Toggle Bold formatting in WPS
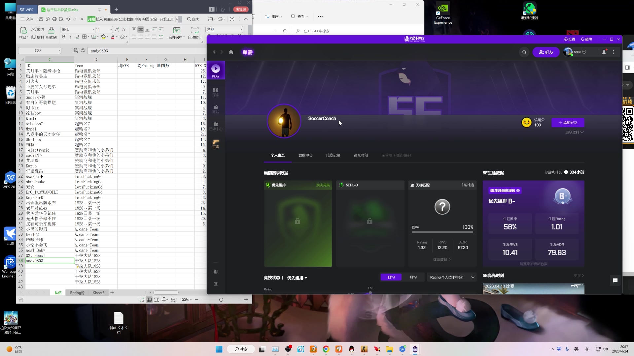The width and height of the screenshot is (634, 356). [64, 37]
